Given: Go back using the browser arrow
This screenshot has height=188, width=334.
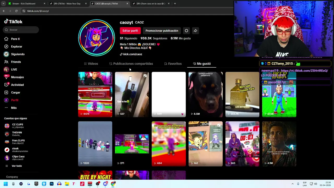Looking at the screenshot, I should point(4,11).
